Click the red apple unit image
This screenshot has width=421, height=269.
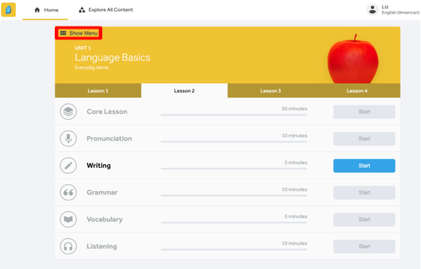pos(353,59)
